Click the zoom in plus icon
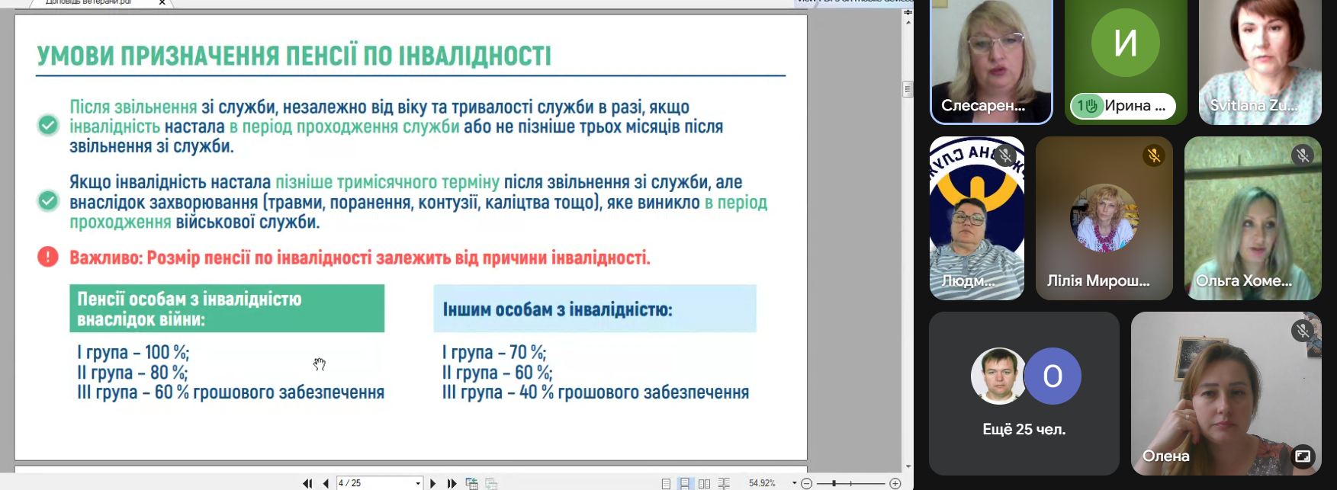Image resolution: width=1337 pixels, height=490 pixels. pos(895,483)
